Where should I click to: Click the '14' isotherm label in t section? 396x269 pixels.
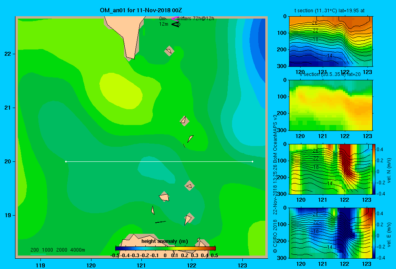329,55
